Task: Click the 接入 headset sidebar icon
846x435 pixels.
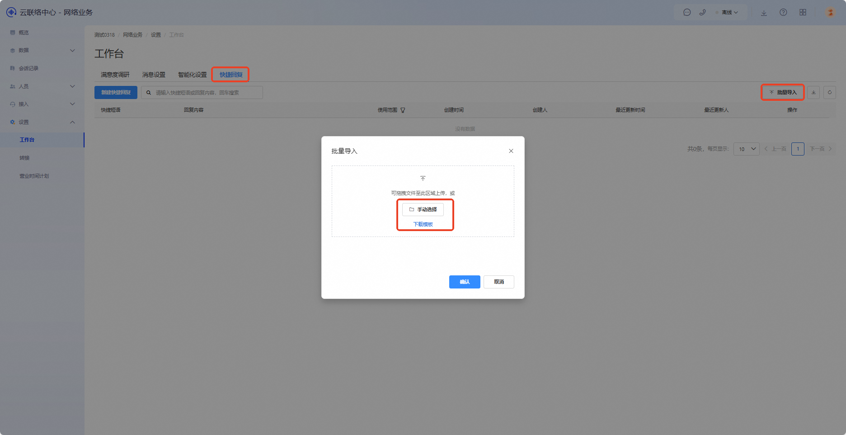Action: click(x=13, y=104)
